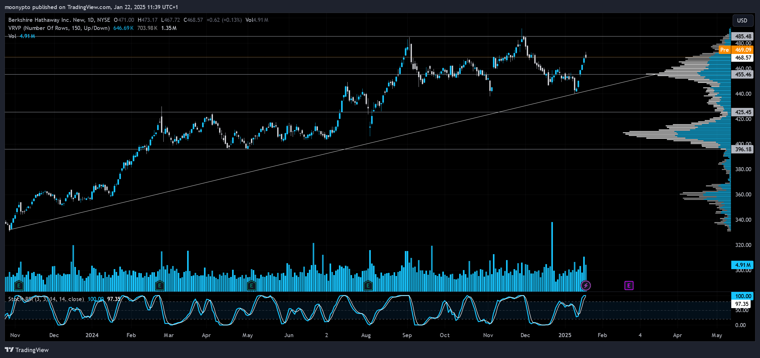760x358 pixels.
Task: Click the orange Pre market label
Action: pos(724,50)
